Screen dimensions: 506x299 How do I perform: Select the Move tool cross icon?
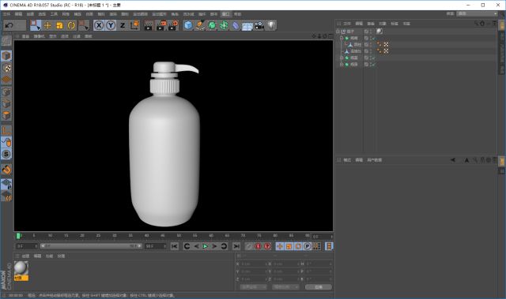click(x=47, y=25)
